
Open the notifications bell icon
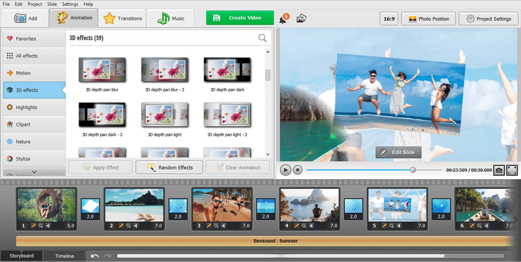click(283, 19)
